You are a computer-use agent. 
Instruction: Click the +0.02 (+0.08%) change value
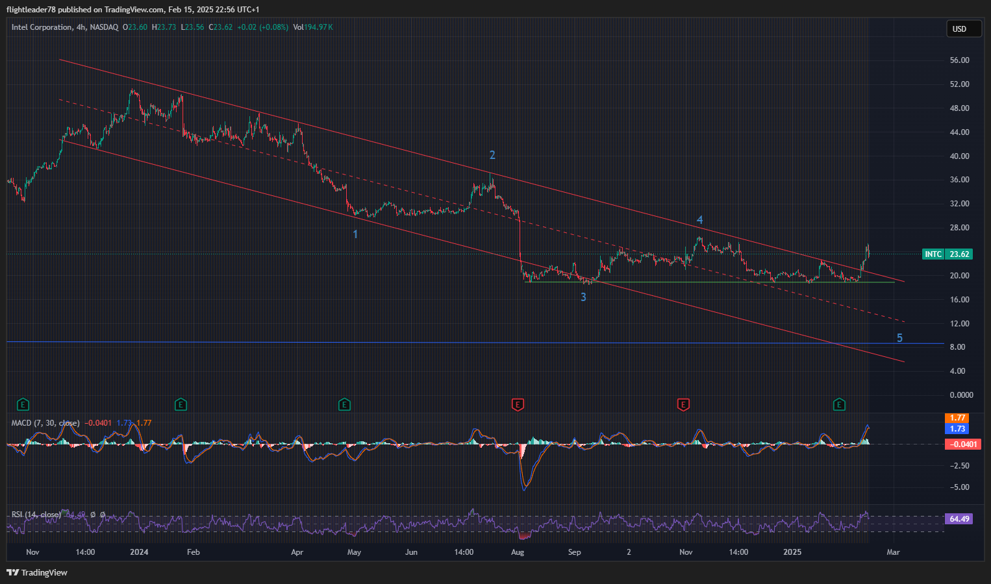[x=262, y=27]
